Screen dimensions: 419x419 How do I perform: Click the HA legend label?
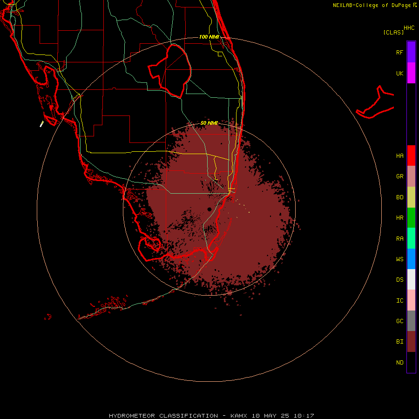399,156
